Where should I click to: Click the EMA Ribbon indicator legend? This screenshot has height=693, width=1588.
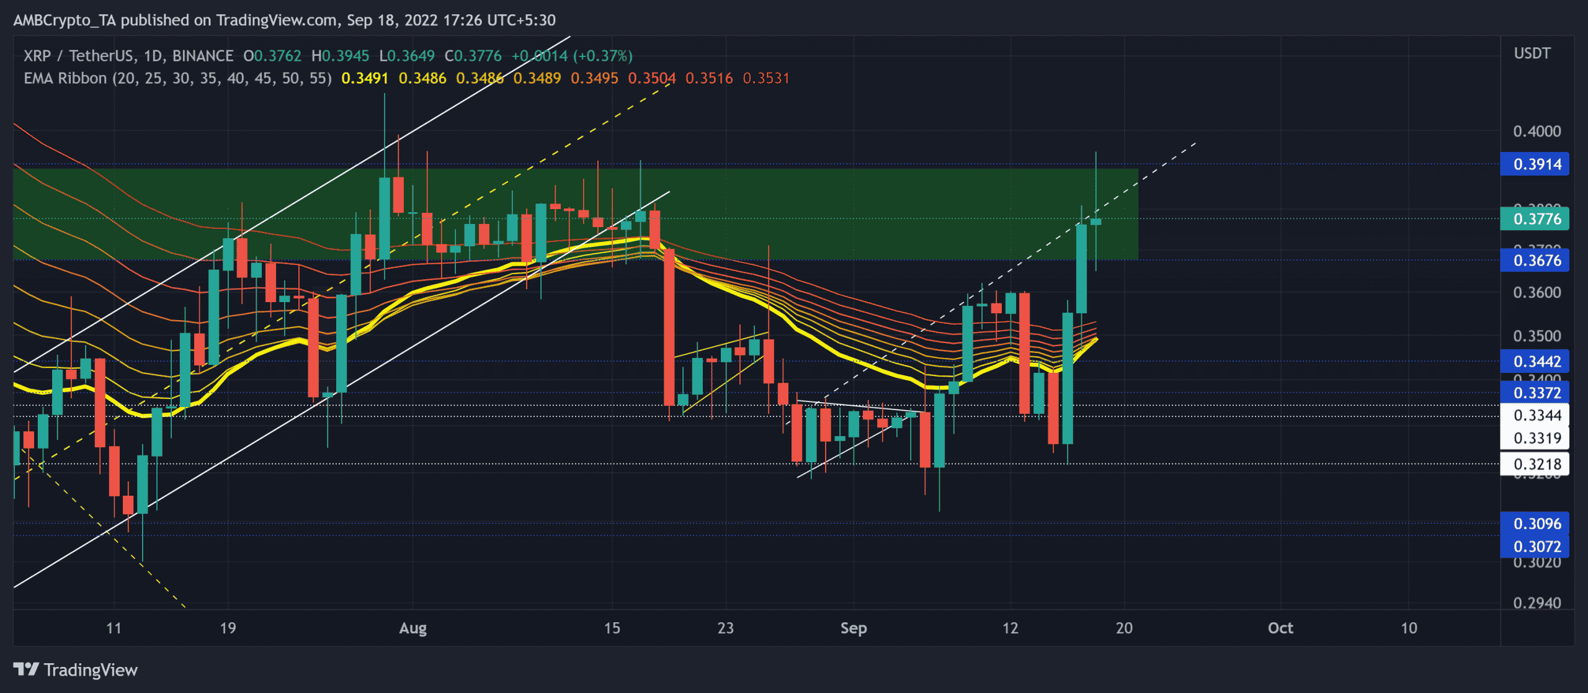(x=177, y=78)
